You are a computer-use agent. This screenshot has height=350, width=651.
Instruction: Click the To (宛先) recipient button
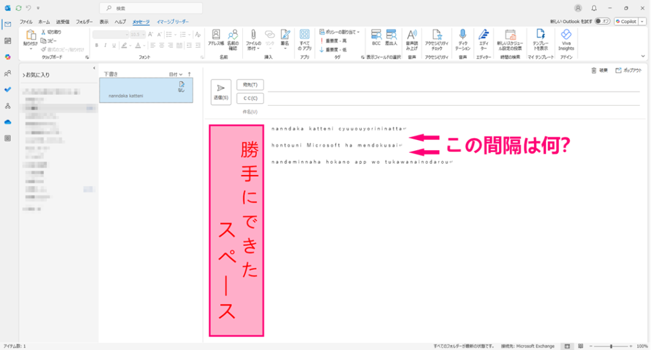coord(250,85)
